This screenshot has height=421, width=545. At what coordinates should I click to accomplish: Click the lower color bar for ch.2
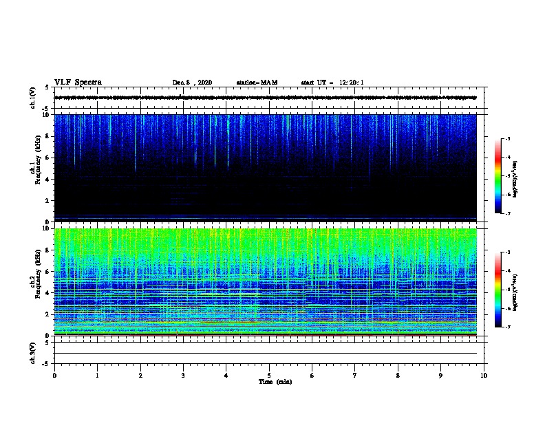point(498,290)
